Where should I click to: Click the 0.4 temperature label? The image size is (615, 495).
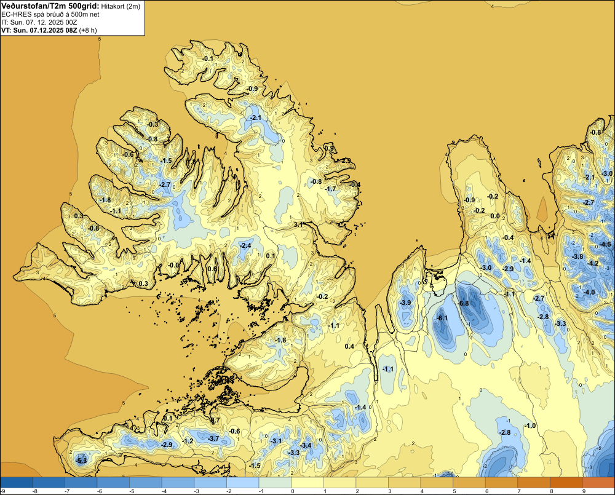click(349, 346)
